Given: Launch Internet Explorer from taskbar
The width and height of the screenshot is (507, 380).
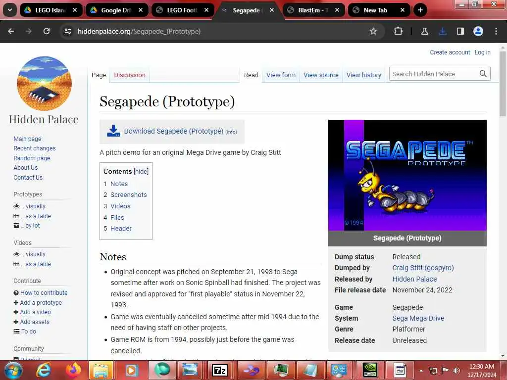Looking at the screenshot, I should click(x=44, y=370).
